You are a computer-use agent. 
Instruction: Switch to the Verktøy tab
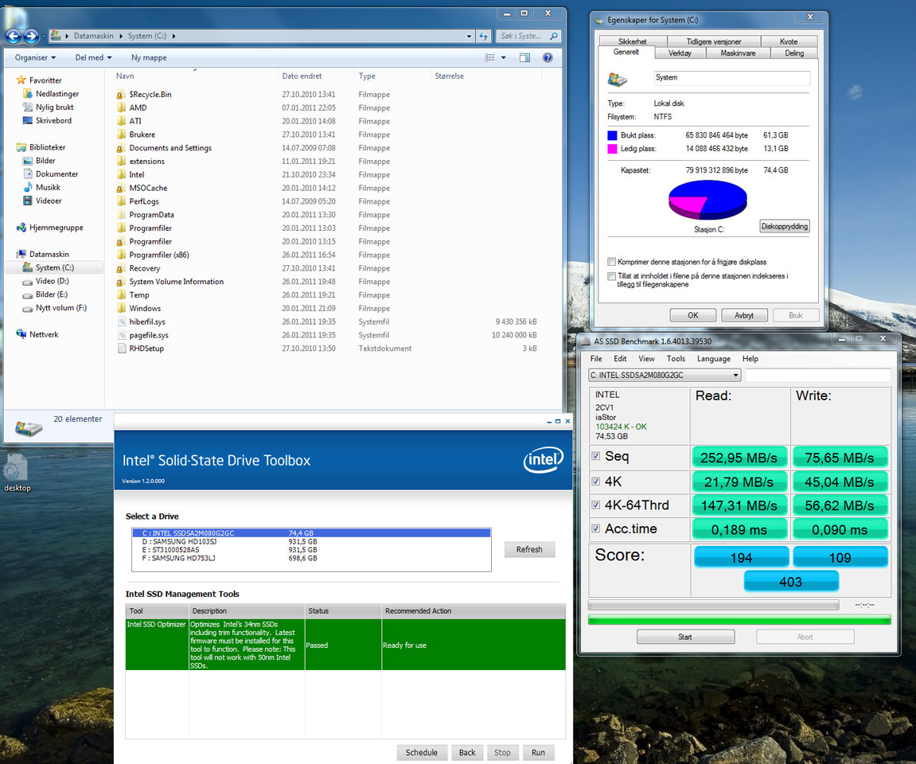(x=680, y=53)
